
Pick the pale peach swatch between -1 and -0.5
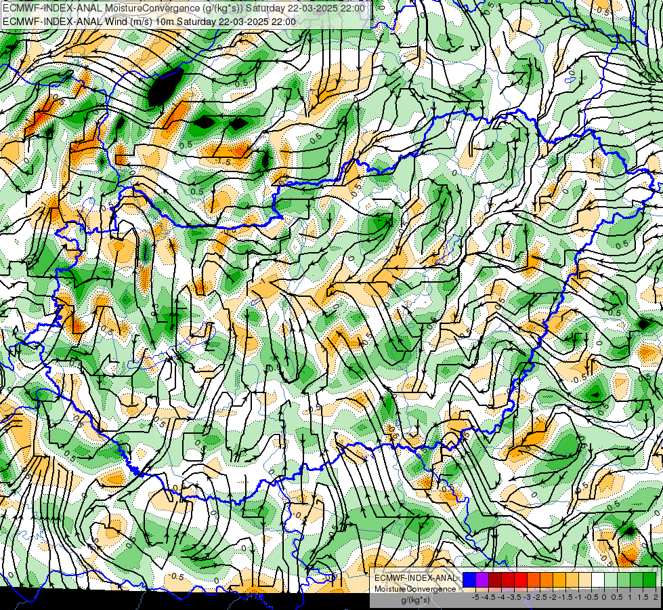[585, 580]
